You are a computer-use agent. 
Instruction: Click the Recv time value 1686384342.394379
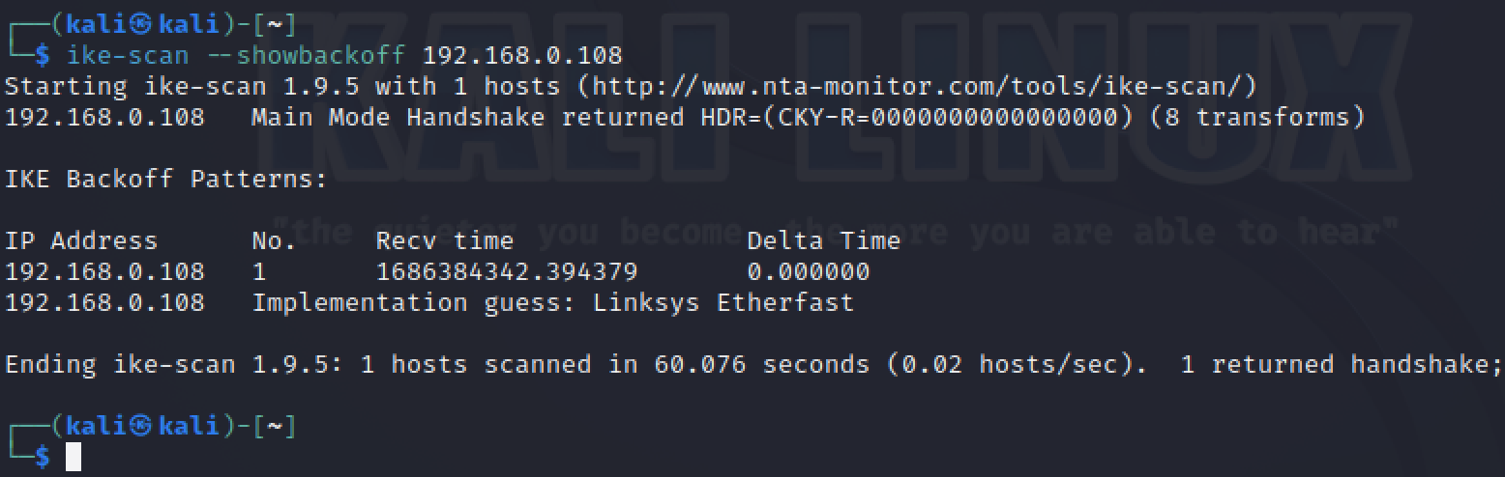(x=506, y=271)
